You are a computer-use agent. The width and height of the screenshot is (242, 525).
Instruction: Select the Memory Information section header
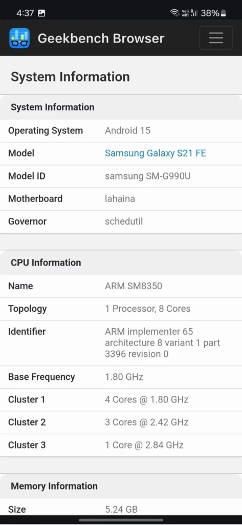tap(121, 486)
